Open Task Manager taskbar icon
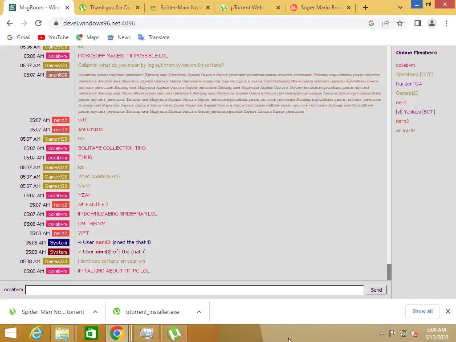The image size is (456, 342). [x=146, y=333]
